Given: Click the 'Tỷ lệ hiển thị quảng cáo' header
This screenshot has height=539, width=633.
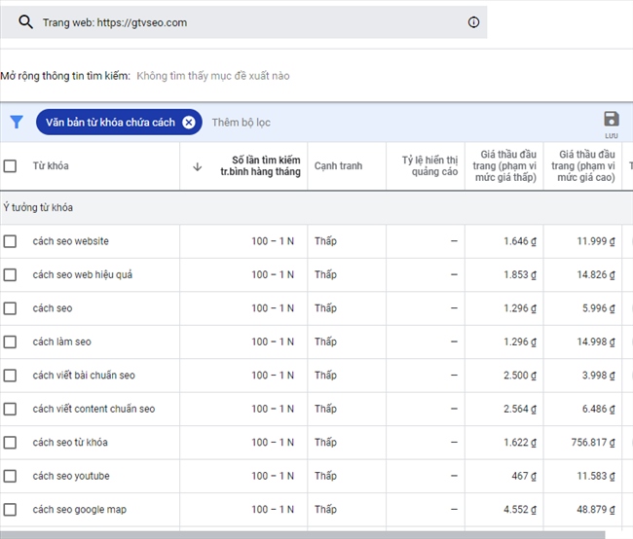Looking at the screenshot, I should click(428, 166).
